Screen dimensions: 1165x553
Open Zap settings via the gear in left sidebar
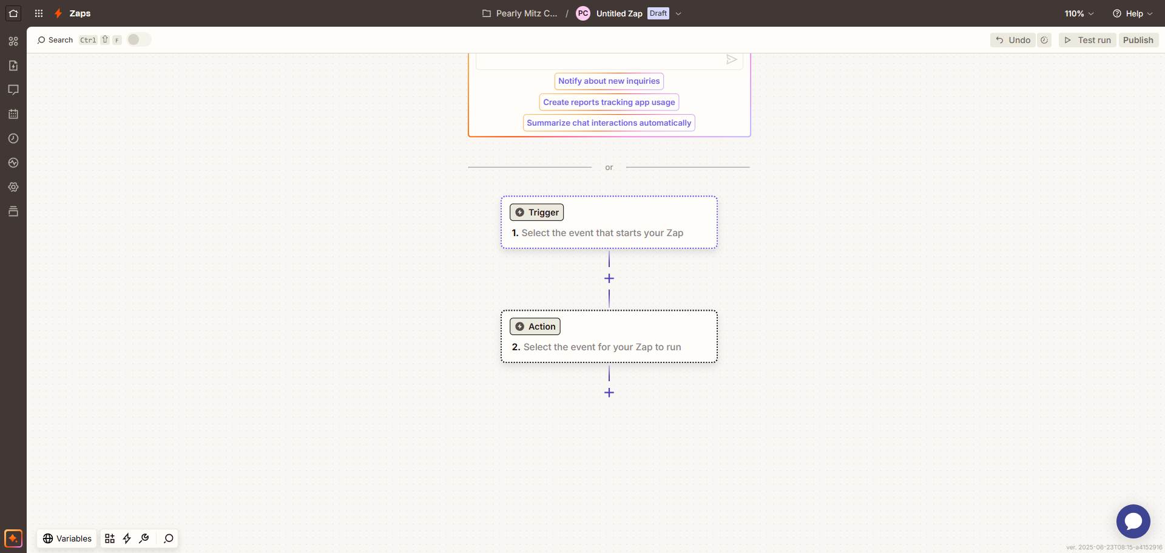coord(13,187)
